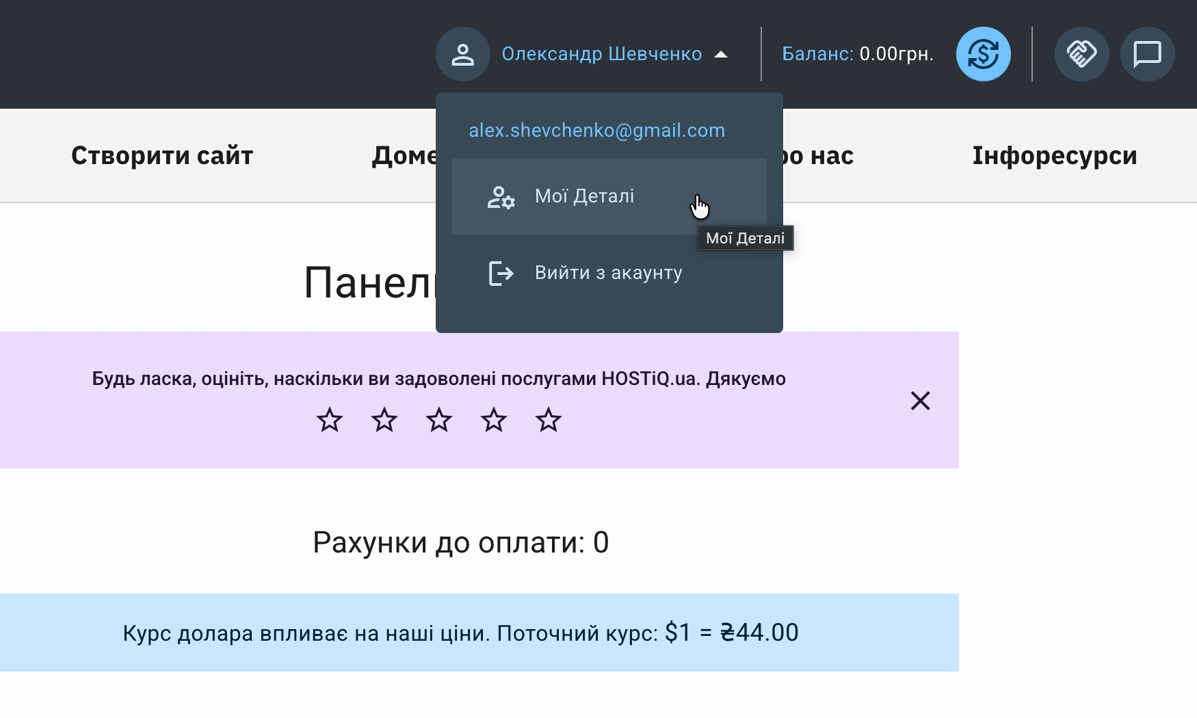Click the user avatar icon in header
The width and height of the screenshot is (1197, 718).
pos(462,54)
